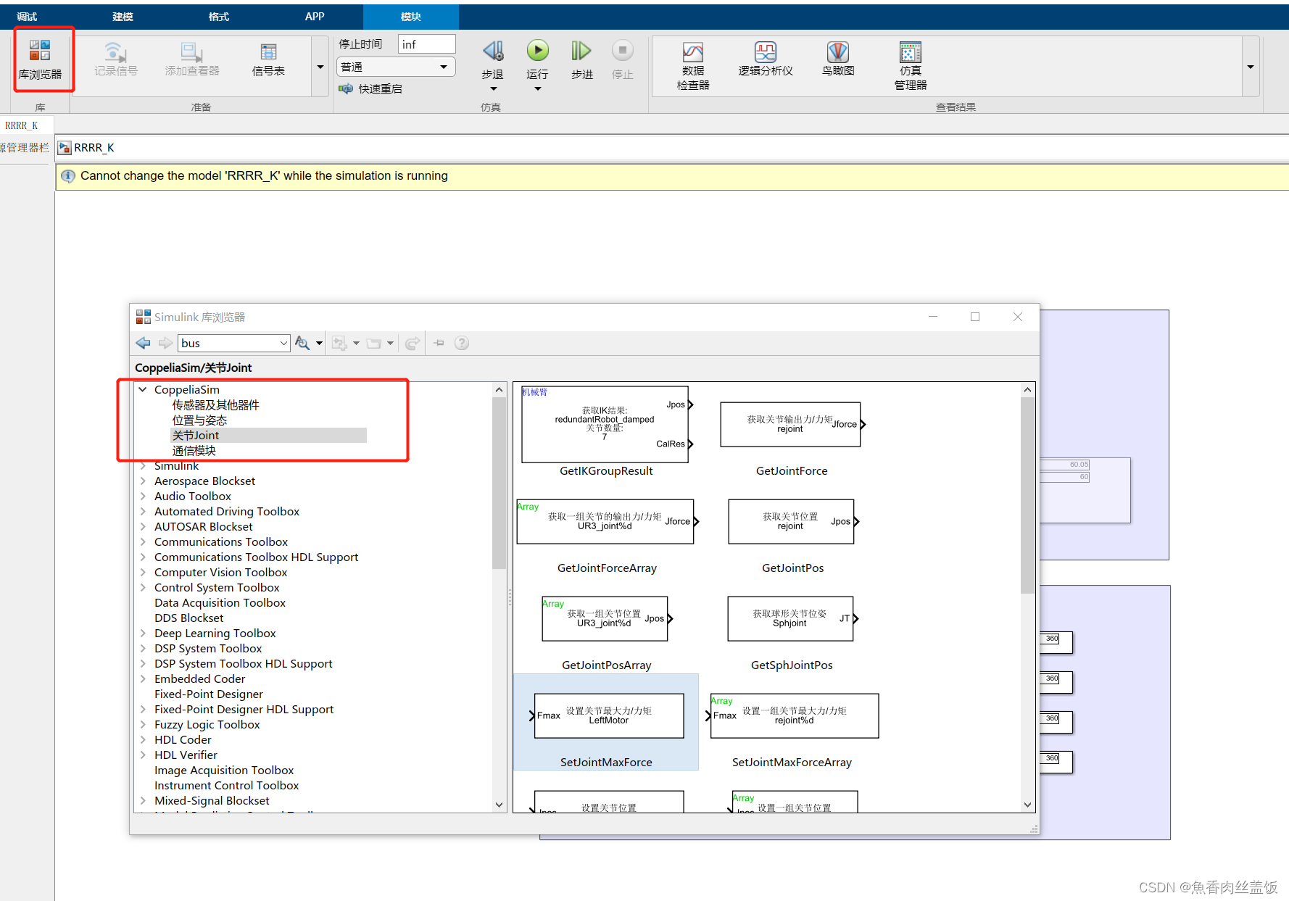Viewport: 1289px width, 901px height.
Task: Click the library browser help question icon
Action: (462, 343)
